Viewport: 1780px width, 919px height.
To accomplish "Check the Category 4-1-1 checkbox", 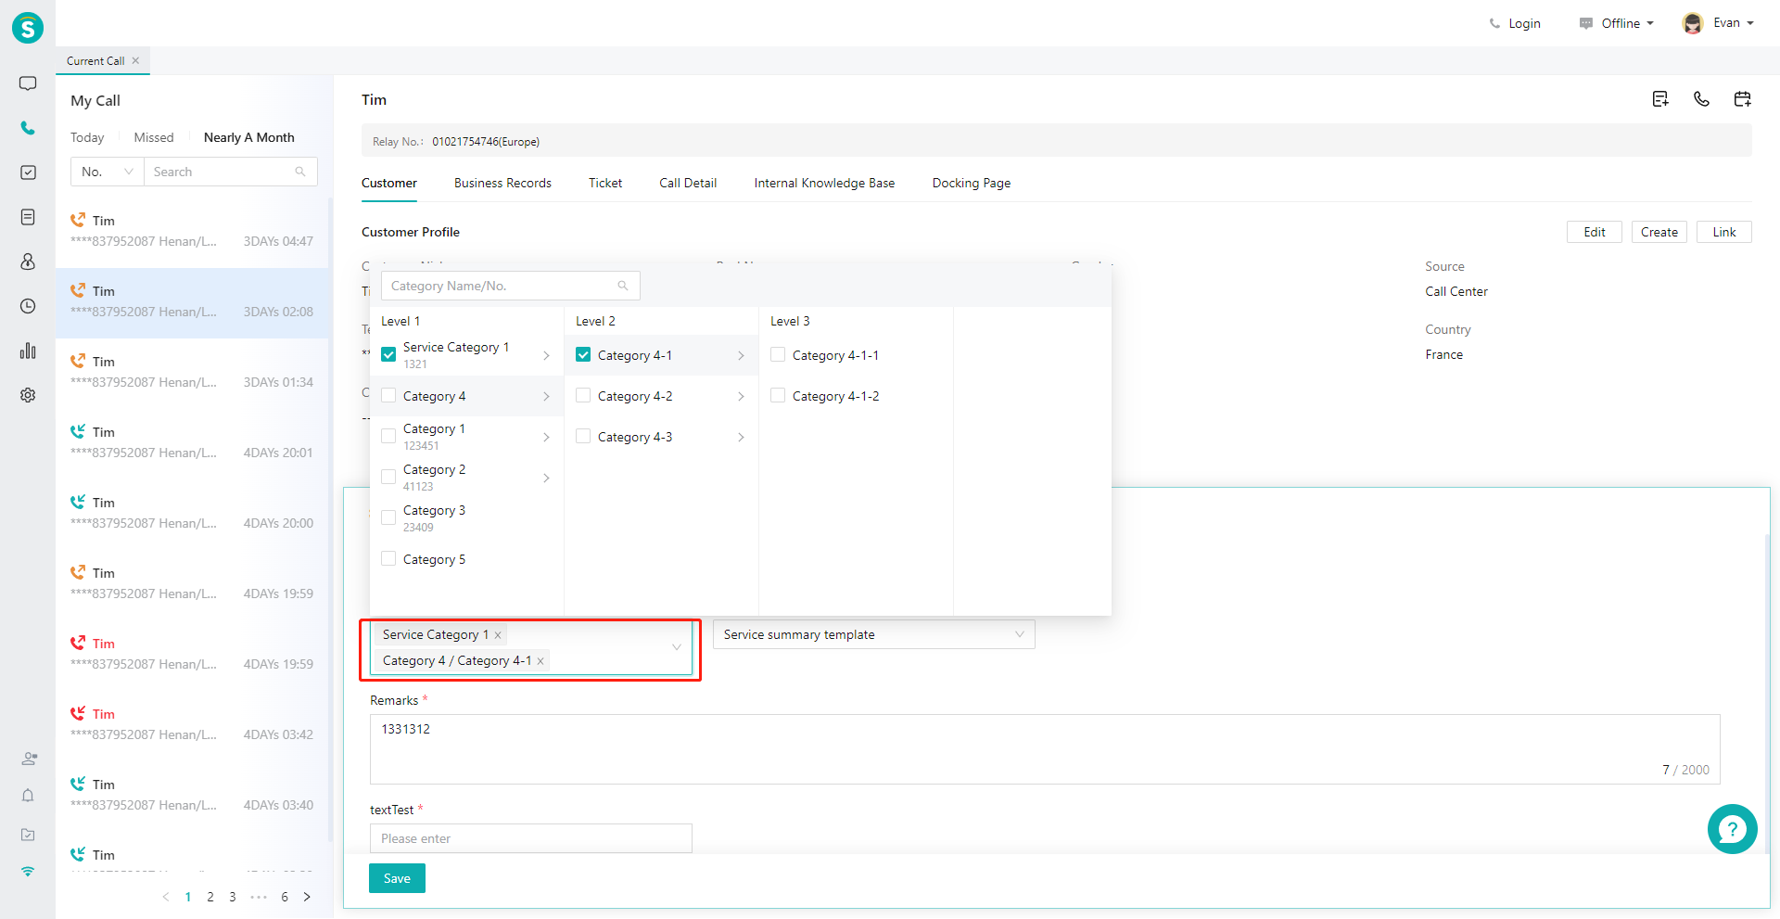I will (778, 354).
